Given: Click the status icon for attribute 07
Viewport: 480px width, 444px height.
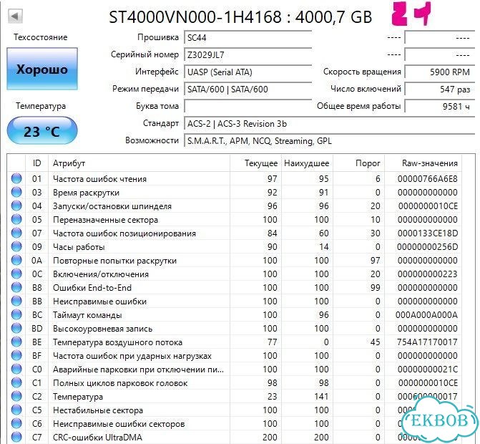Looking at the screenshot, I should click(x=16, y=233).
